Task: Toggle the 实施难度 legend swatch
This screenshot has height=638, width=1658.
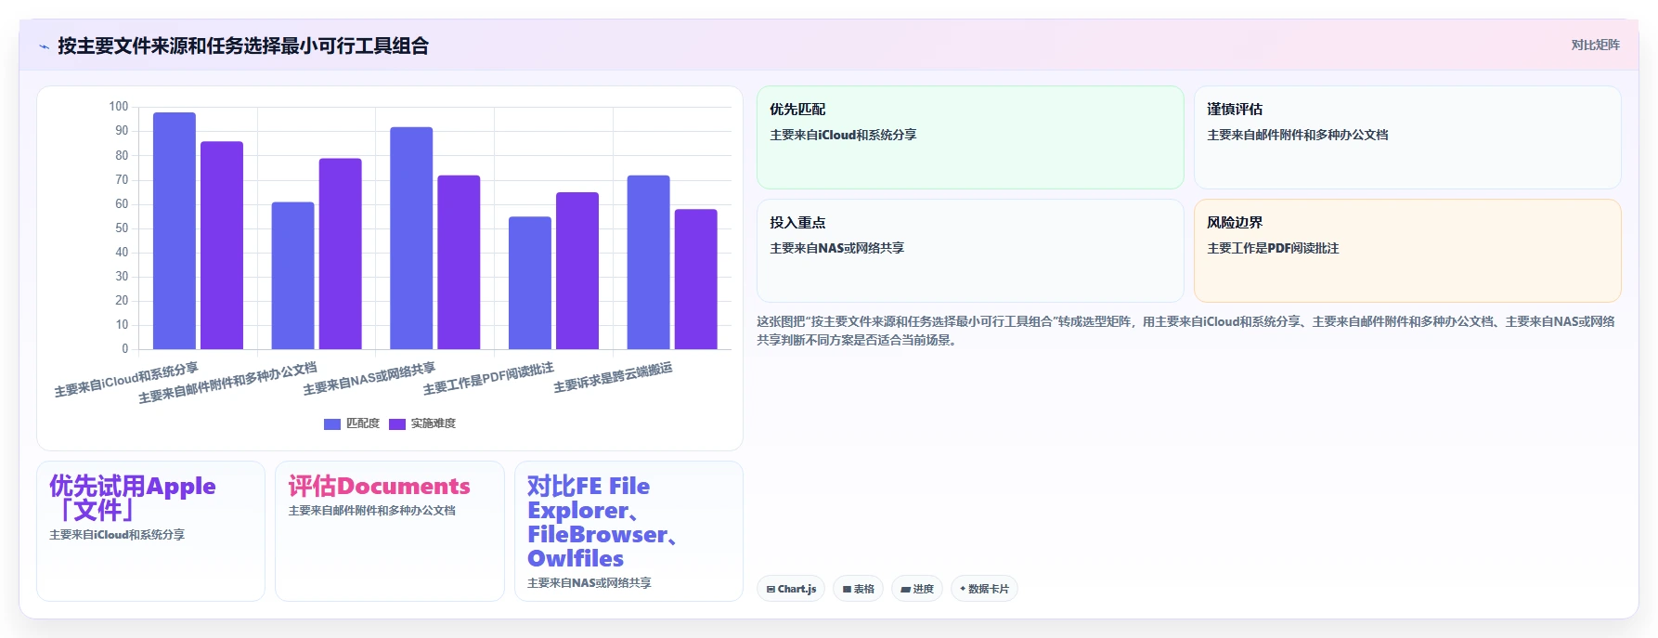Action: click(x=397, y=423)
